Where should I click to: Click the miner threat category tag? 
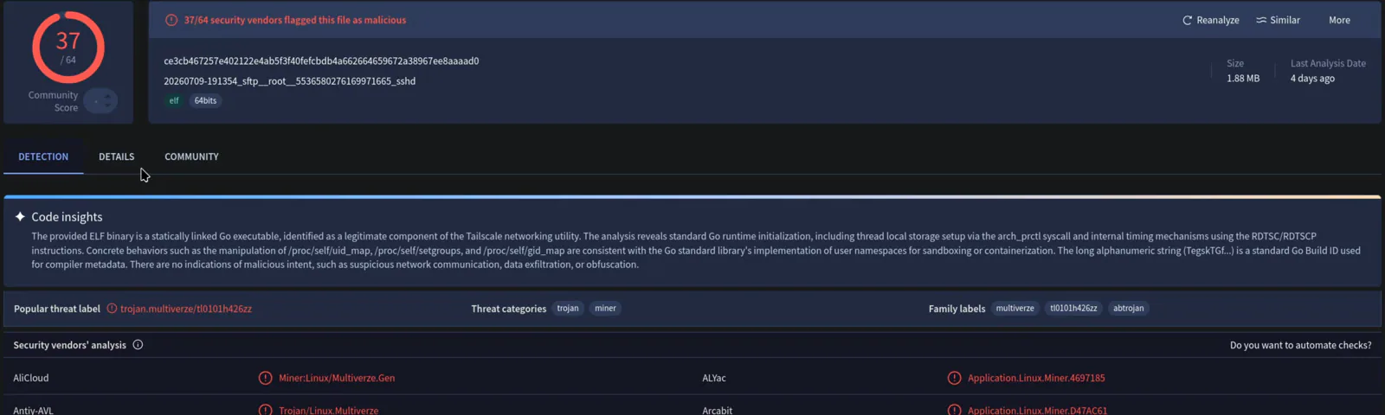[606, 309]
